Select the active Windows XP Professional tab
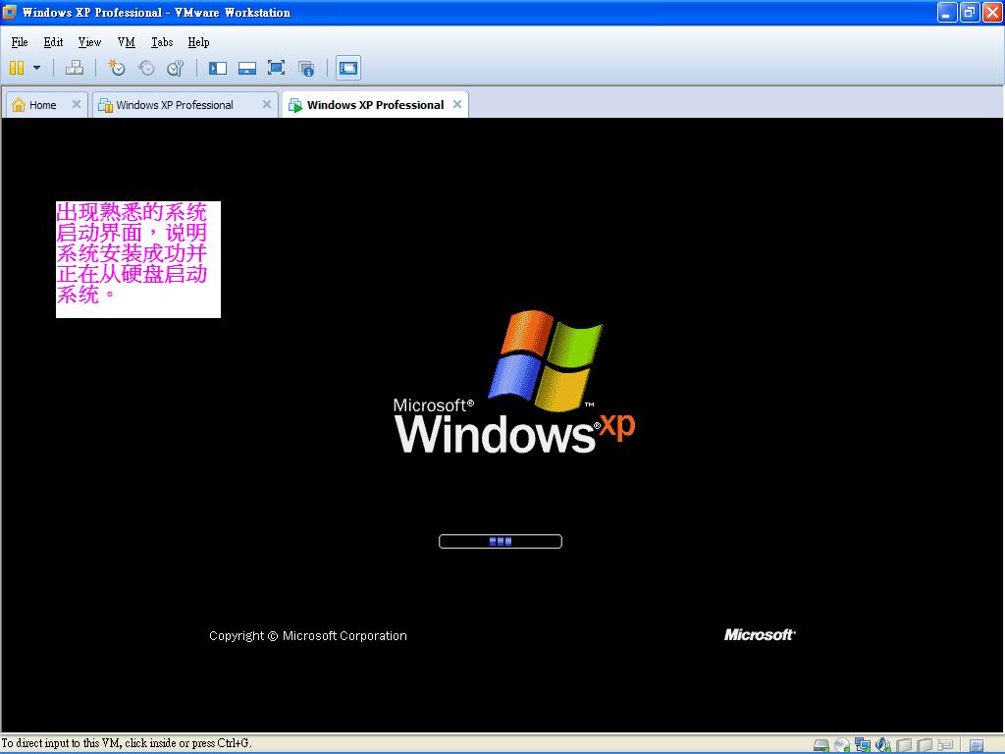 (x=375, y=105)
